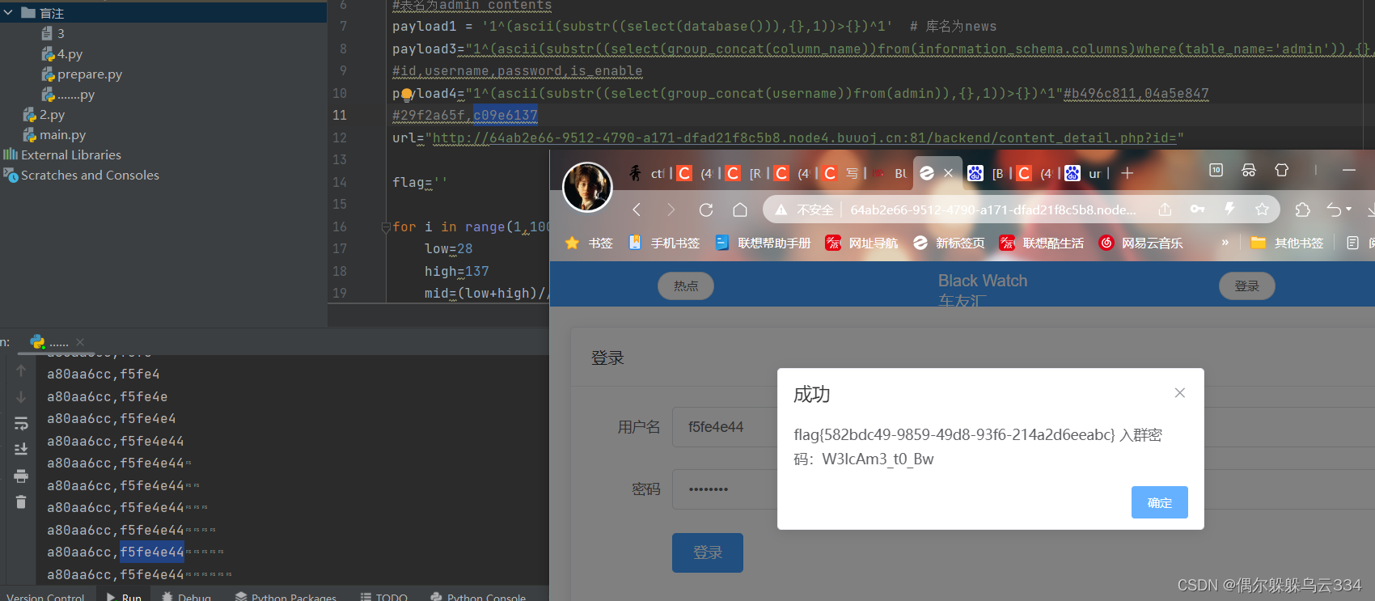Clear console output with trash icon

(21, 502)
